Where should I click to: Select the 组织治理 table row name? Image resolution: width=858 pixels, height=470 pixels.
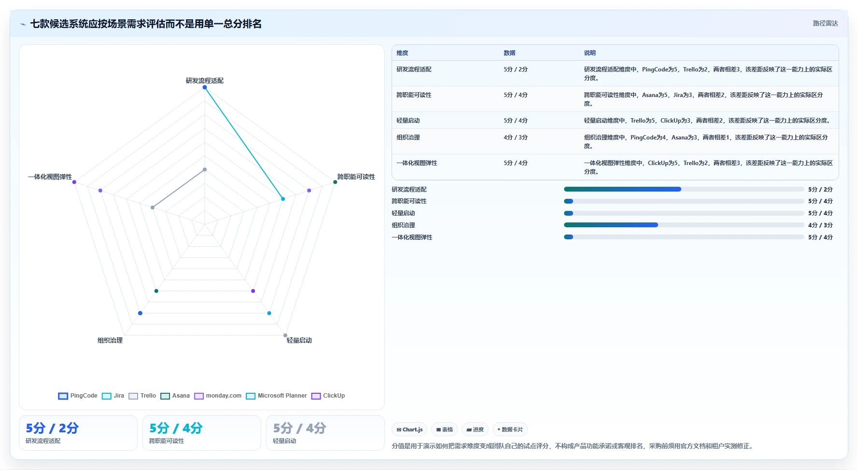(408, 138)
